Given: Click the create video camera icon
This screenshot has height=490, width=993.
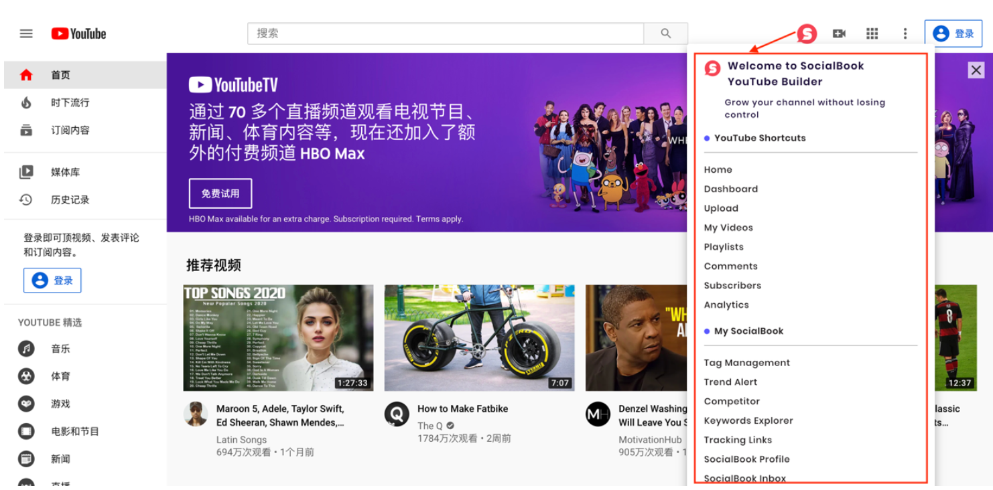Looking at the screenshot, I should (x=839, y=33).
